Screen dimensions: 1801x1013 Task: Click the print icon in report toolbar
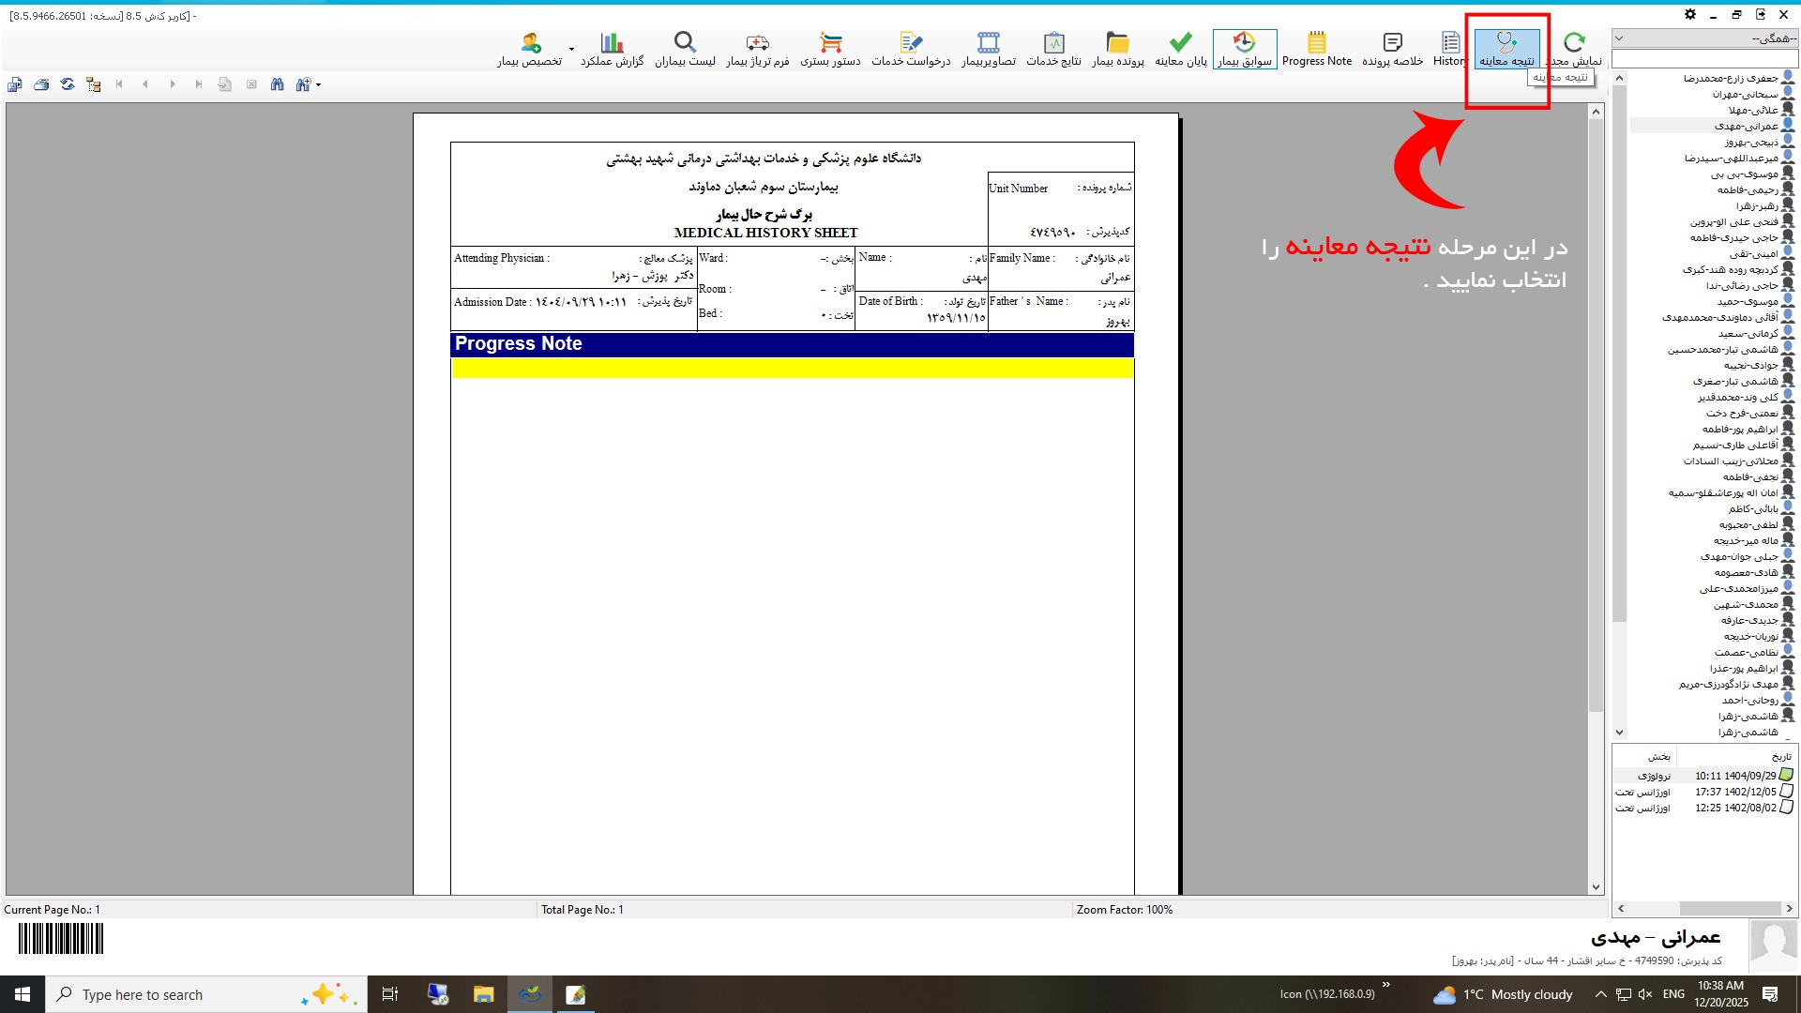click(41, 84)
